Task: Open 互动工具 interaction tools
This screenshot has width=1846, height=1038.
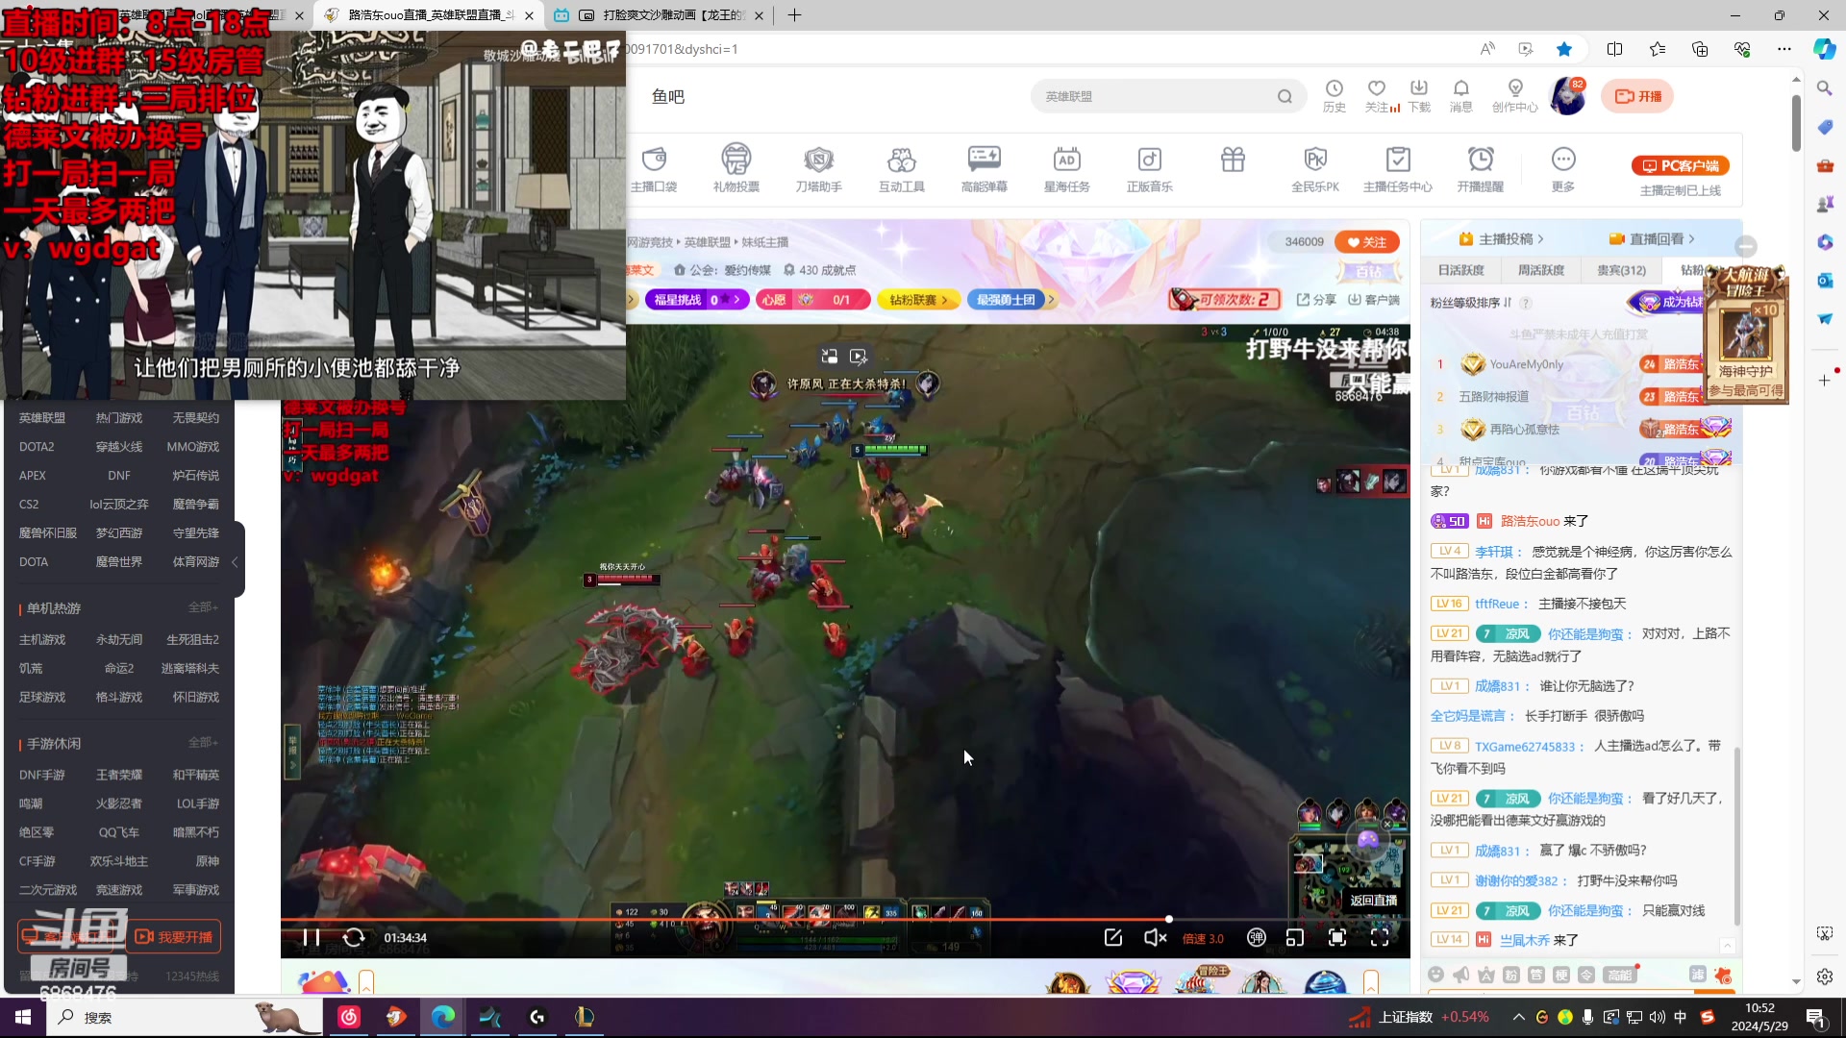Action: coord(902,168)
